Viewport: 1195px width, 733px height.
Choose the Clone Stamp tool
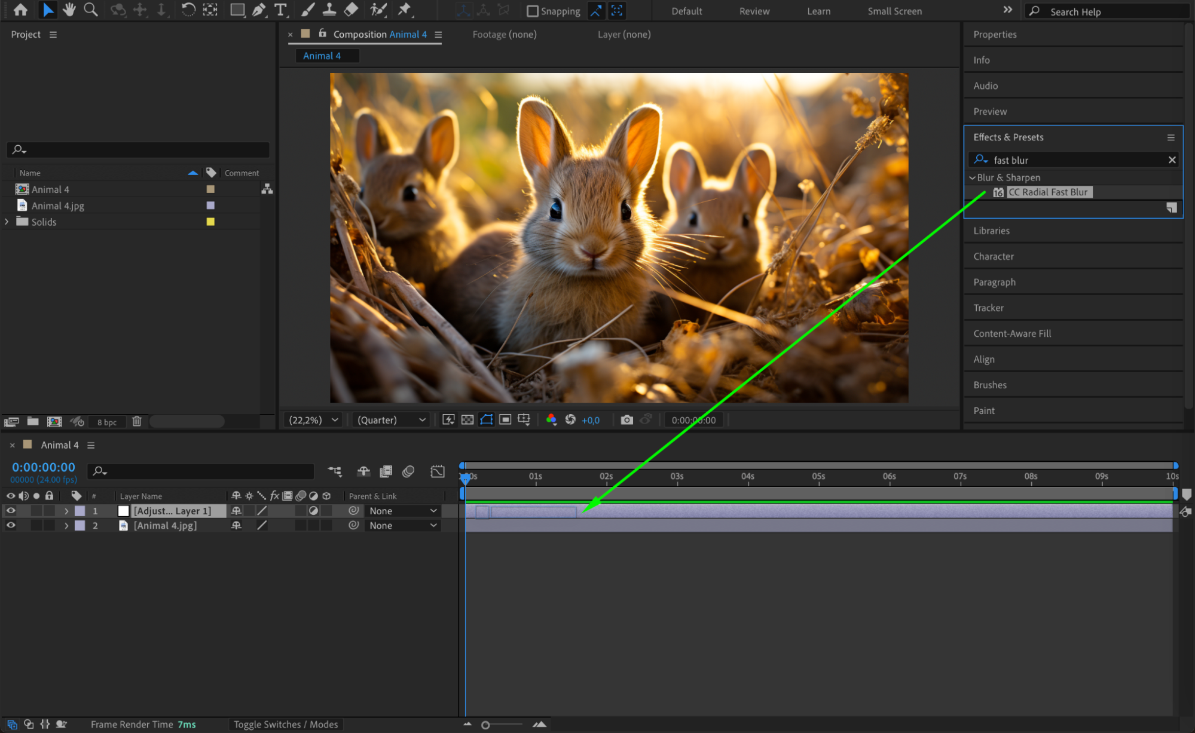[x=329, y=10]
